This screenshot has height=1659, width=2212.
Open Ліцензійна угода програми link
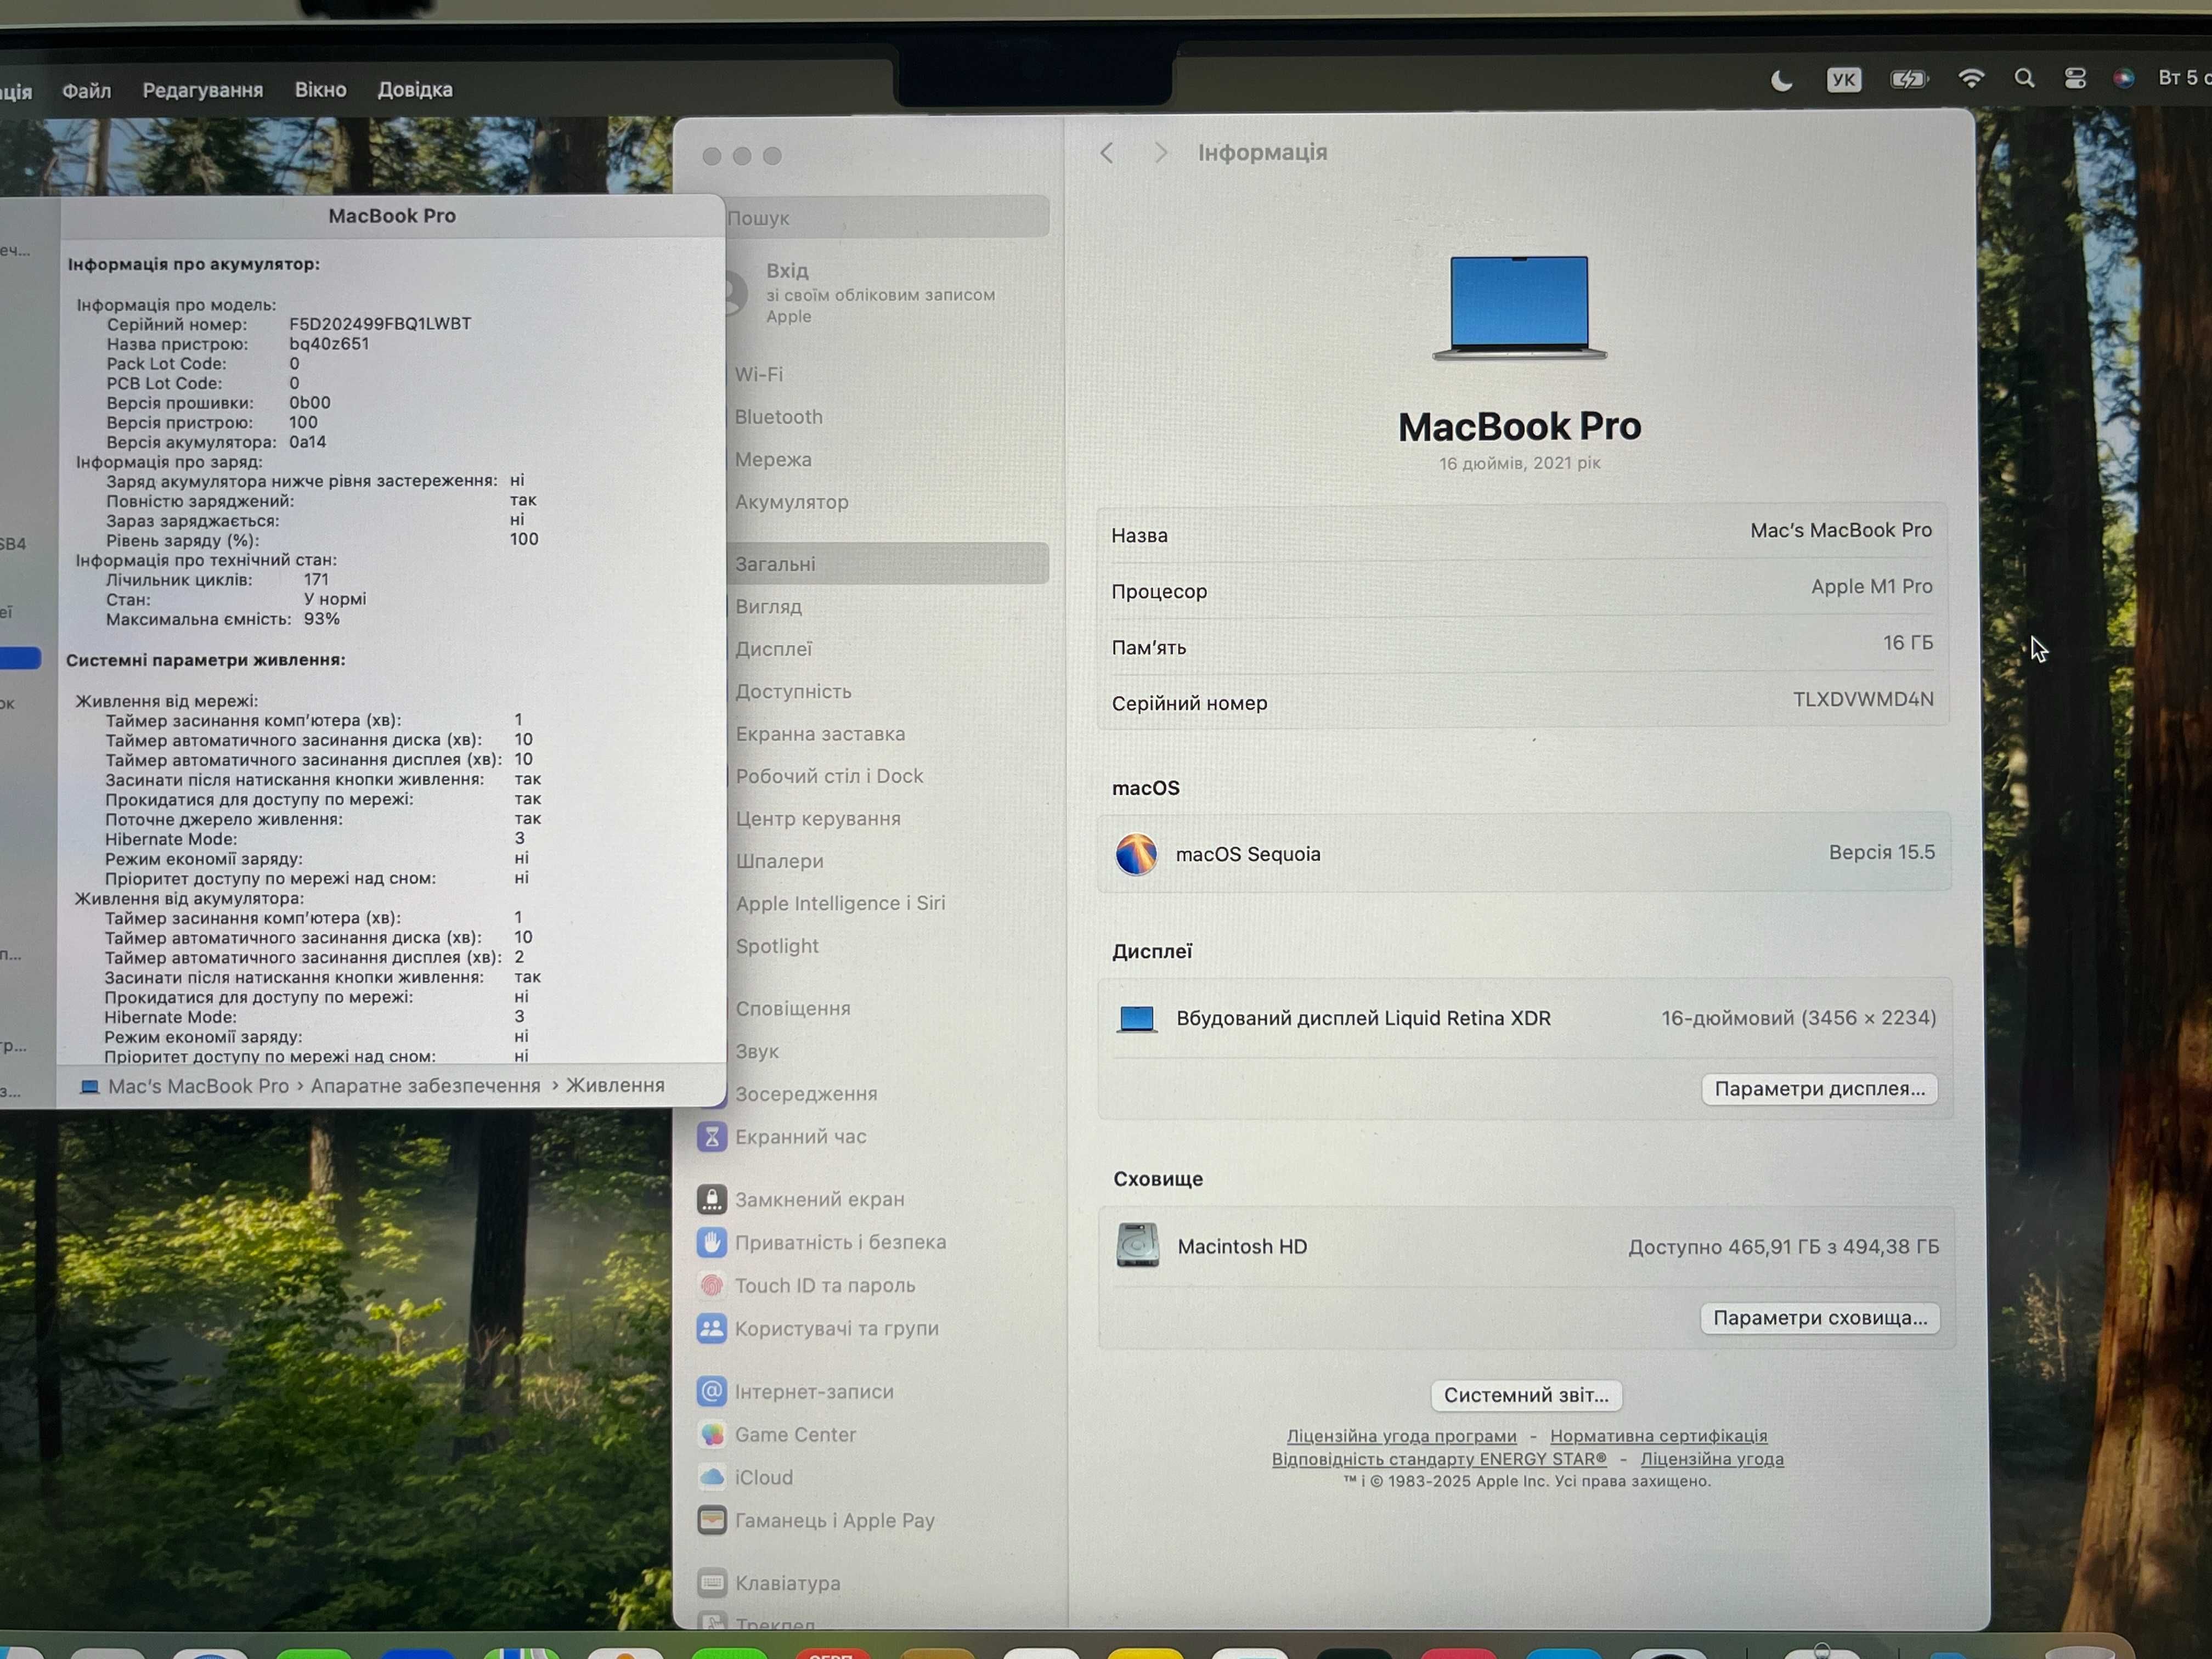1401,1436
